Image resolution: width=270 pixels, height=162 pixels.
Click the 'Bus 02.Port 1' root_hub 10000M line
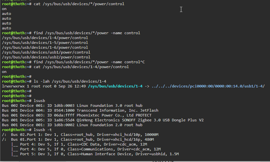coord(80,135)
